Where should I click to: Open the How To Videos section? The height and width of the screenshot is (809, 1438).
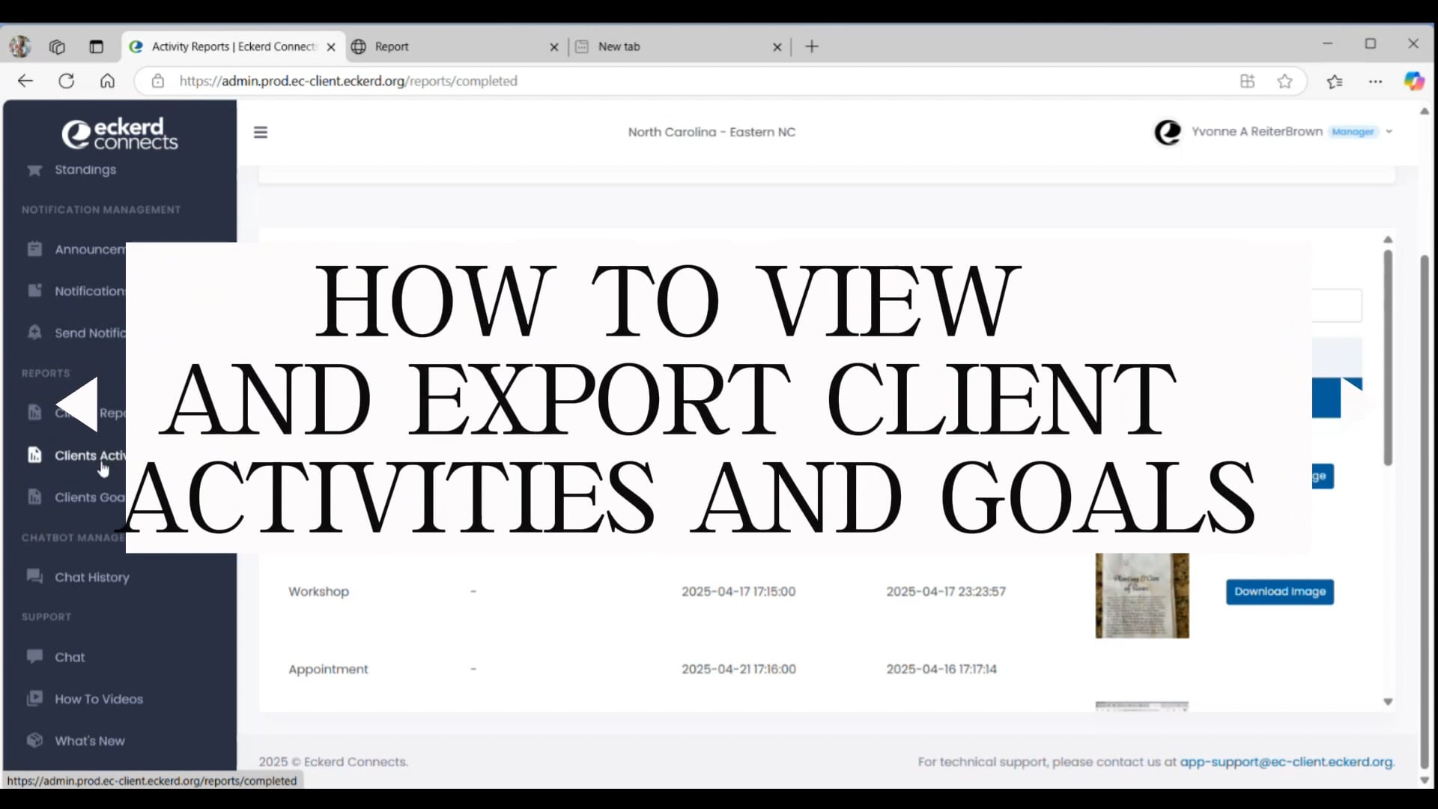(34, 699)
